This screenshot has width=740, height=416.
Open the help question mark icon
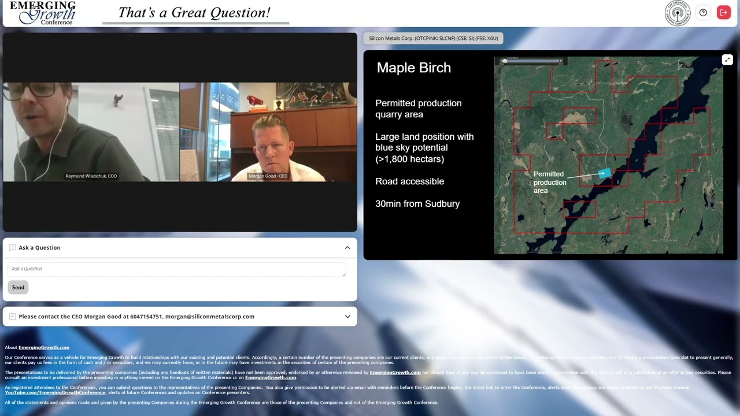coord(703,13)
